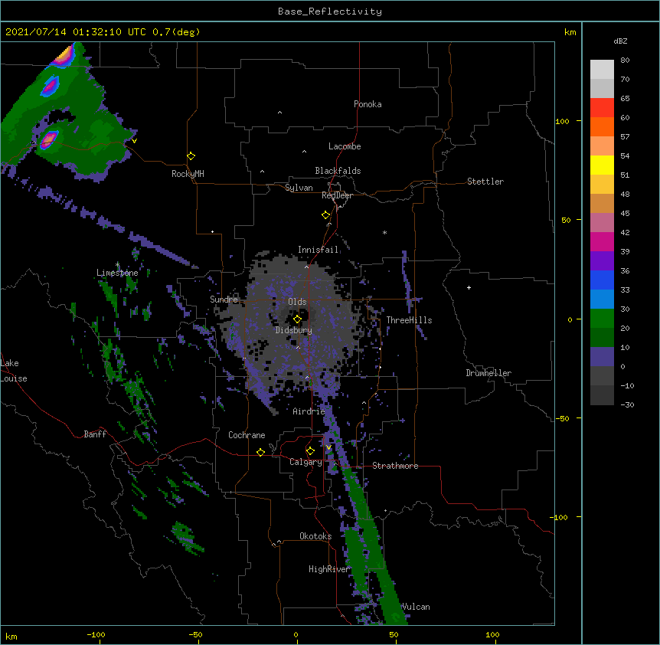Click the Calgary city label

point(305,462)
